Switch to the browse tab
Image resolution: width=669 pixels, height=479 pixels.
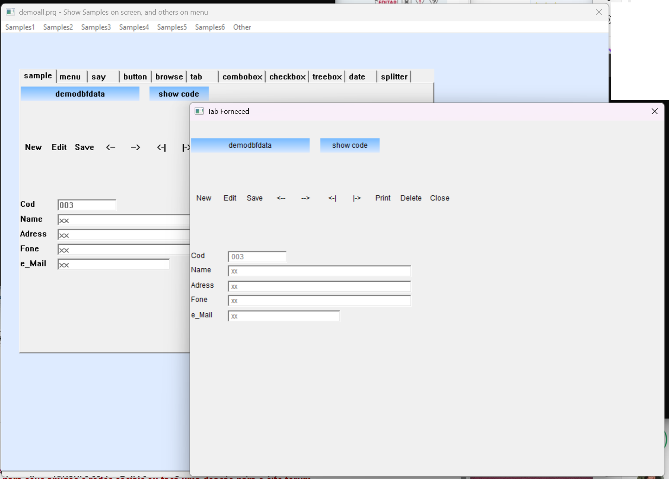(x=169, y=77)
